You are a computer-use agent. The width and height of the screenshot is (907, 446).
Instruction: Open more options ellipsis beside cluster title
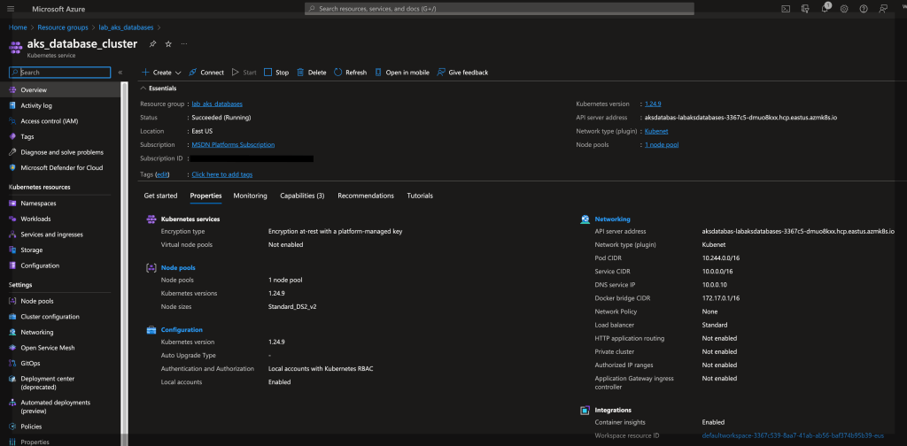pyautogui.click(x=184, y=43)
